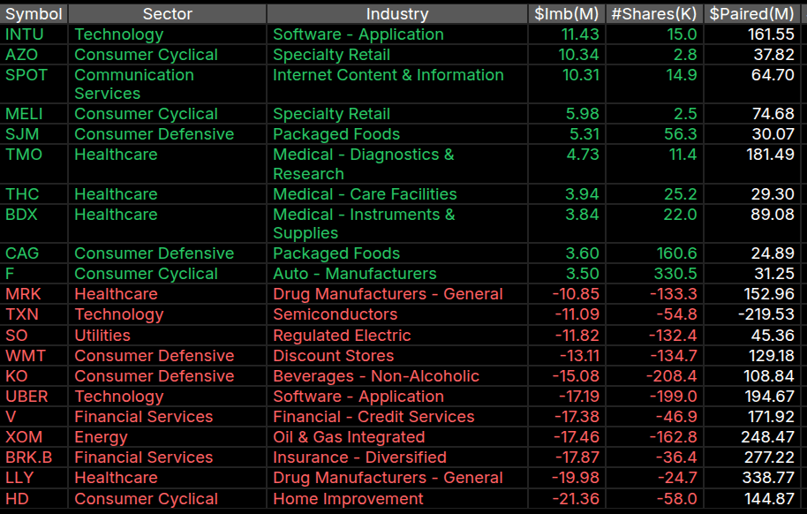Click the Energy sector cell
Screen dimensions: 807x514
click(x=167, y=437)
